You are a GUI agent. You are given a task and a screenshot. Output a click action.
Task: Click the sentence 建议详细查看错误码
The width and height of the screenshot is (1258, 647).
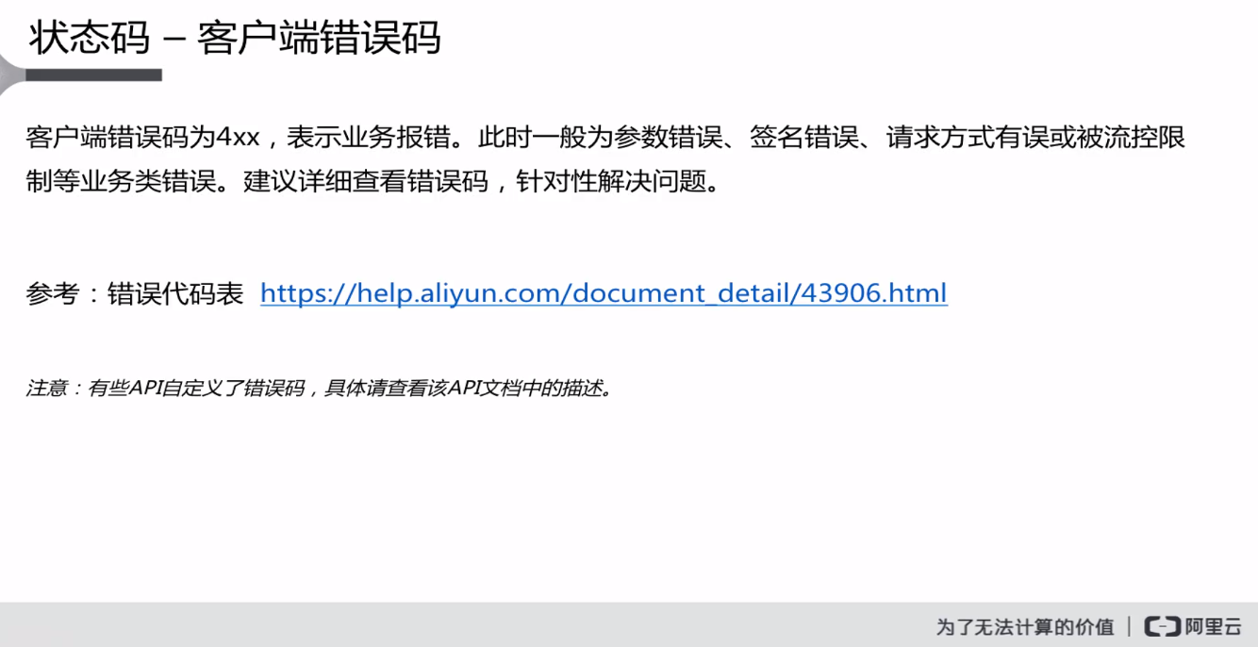366,181
